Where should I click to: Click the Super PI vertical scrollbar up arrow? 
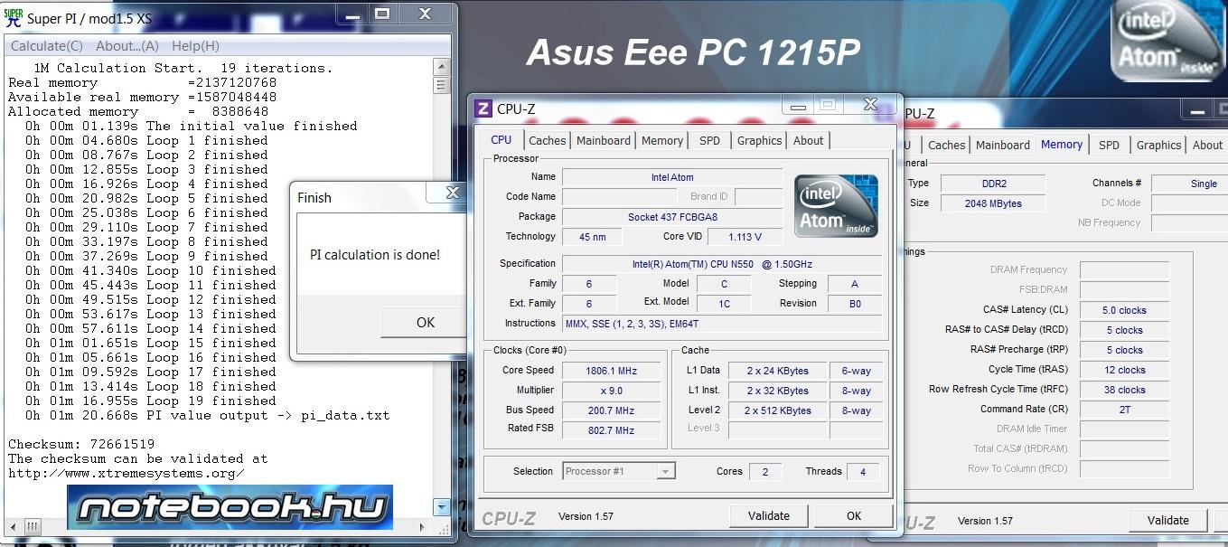tap(441, 67)
